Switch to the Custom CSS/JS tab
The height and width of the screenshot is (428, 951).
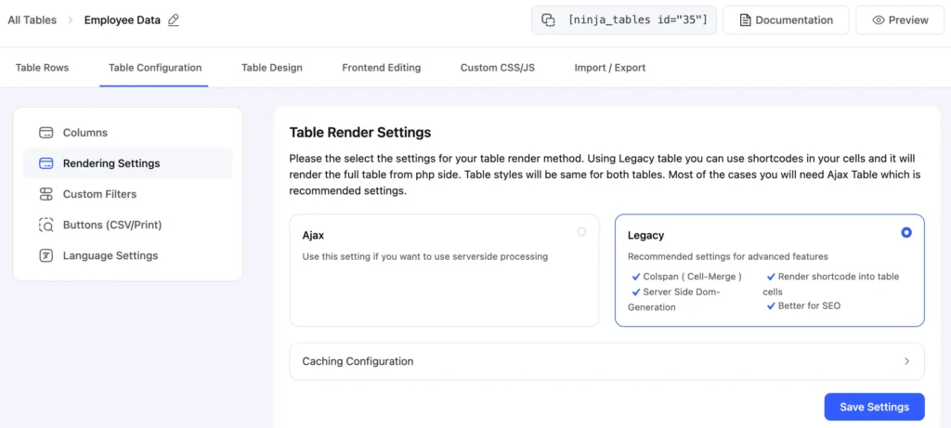(498, 68)
